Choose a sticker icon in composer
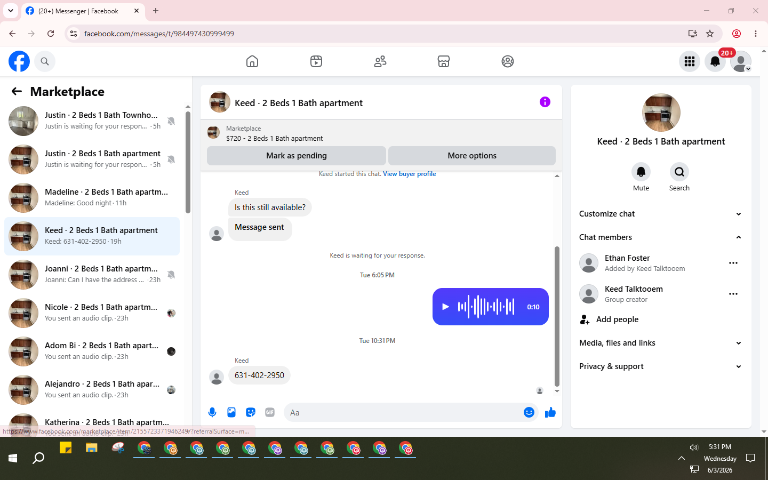Image resolution: width=768 pixels, height=480 pixels. pos(251,412)
